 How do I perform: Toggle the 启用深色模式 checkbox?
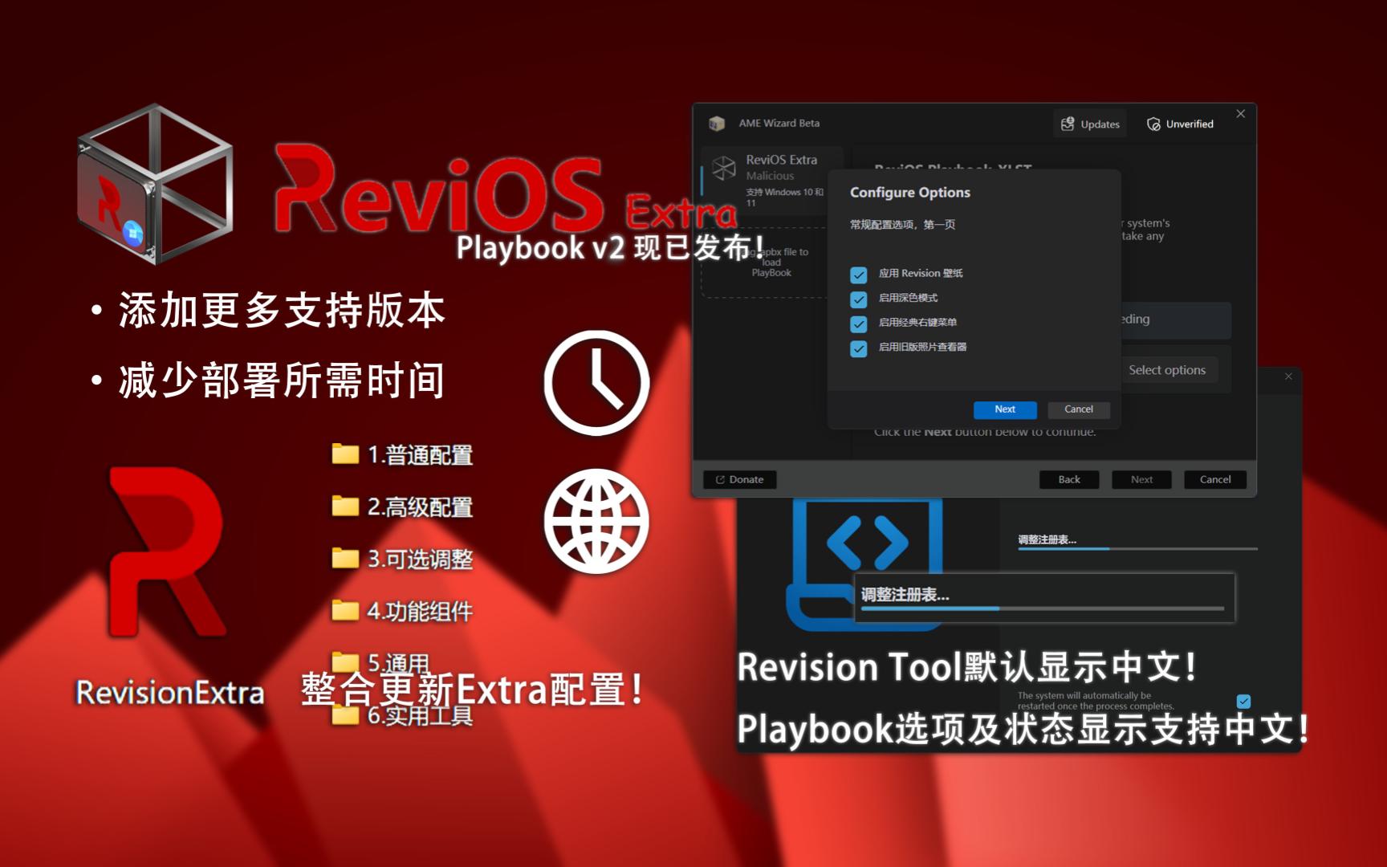coord(859,299)
